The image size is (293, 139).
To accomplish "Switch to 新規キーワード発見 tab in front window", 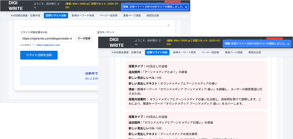I will point(184,52).
